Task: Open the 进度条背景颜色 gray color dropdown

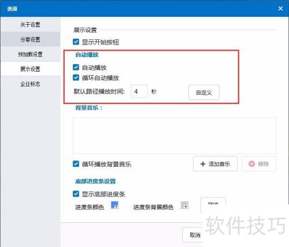Action: (x=184, y=205)
